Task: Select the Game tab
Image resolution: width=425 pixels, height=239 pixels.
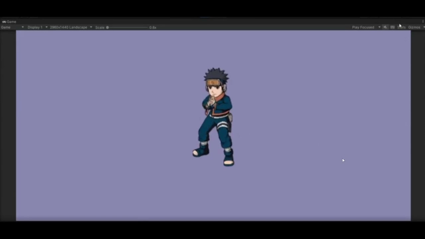Action: pyautogui.click(x=9, y=22)
